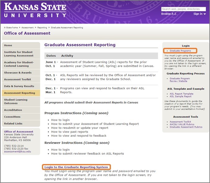The width and height of the screenshot is (210, 183).
Task: Click 'How to submit reviewer feedback on ASL Reports'
Action: [x=88, y=154]
